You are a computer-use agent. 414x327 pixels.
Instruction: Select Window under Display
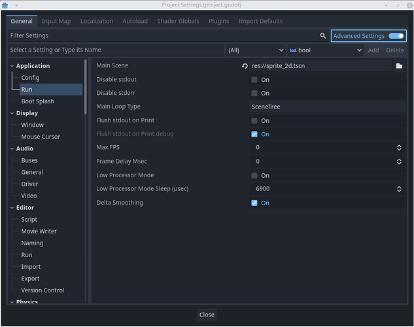33,125
